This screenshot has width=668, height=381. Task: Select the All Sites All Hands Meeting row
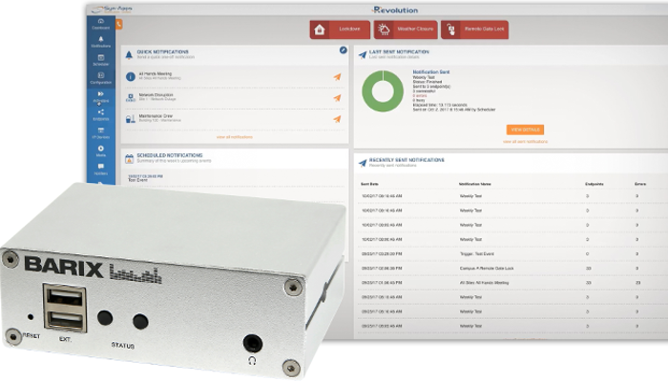coord(511,283)
